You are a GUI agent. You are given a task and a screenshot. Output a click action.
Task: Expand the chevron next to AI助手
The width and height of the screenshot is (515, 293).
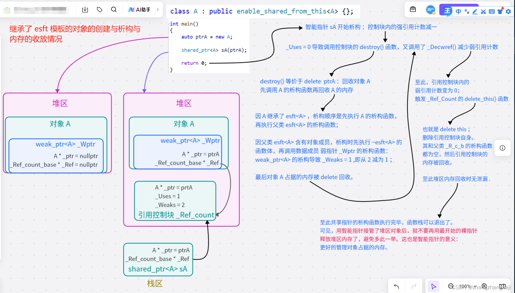pyautogui.click(x=158, y=10)
